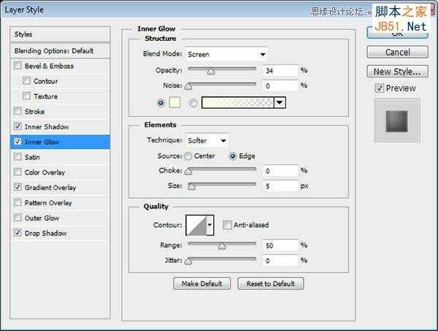Open the Contour curve thumbnail picker
The height and width of the screenshot is (331, 438).
pyautogui.click(x=196, y=225)
